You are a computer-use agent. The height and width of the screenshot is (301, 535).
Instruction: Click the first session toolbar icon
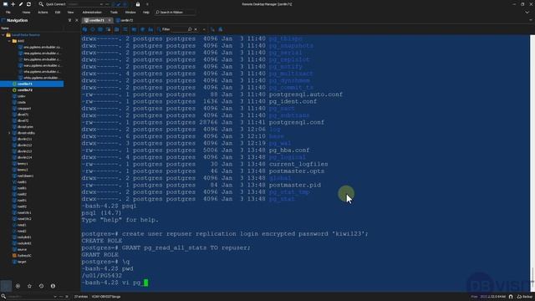84,29
